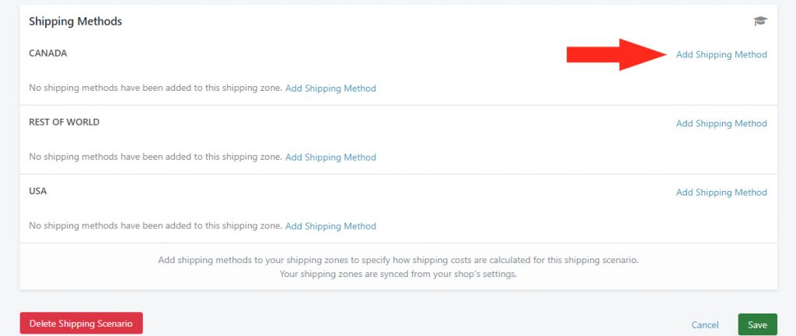
Task: Click the no-shipping-methods message under CANADA
Action: (x=155, y=88)
